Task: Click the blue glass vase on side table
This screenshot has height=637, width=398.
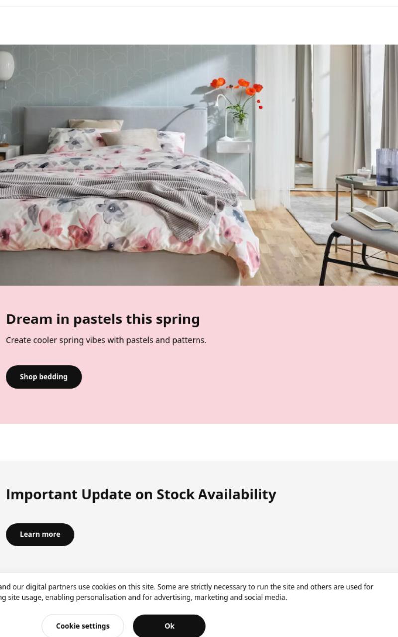Action: pos(387,167)
